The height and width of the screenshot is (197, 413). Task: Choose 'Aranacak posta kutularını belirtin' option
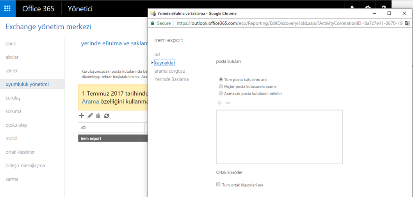(x=221, y=93)
